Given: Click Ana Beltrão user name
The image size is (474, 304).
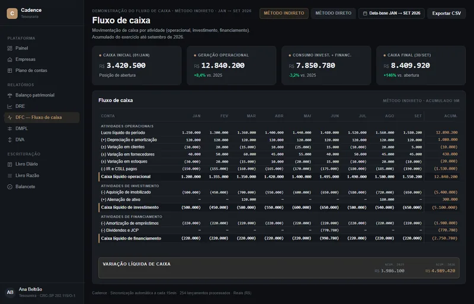Looking at the screenshot, I should (x=30, y=289).
